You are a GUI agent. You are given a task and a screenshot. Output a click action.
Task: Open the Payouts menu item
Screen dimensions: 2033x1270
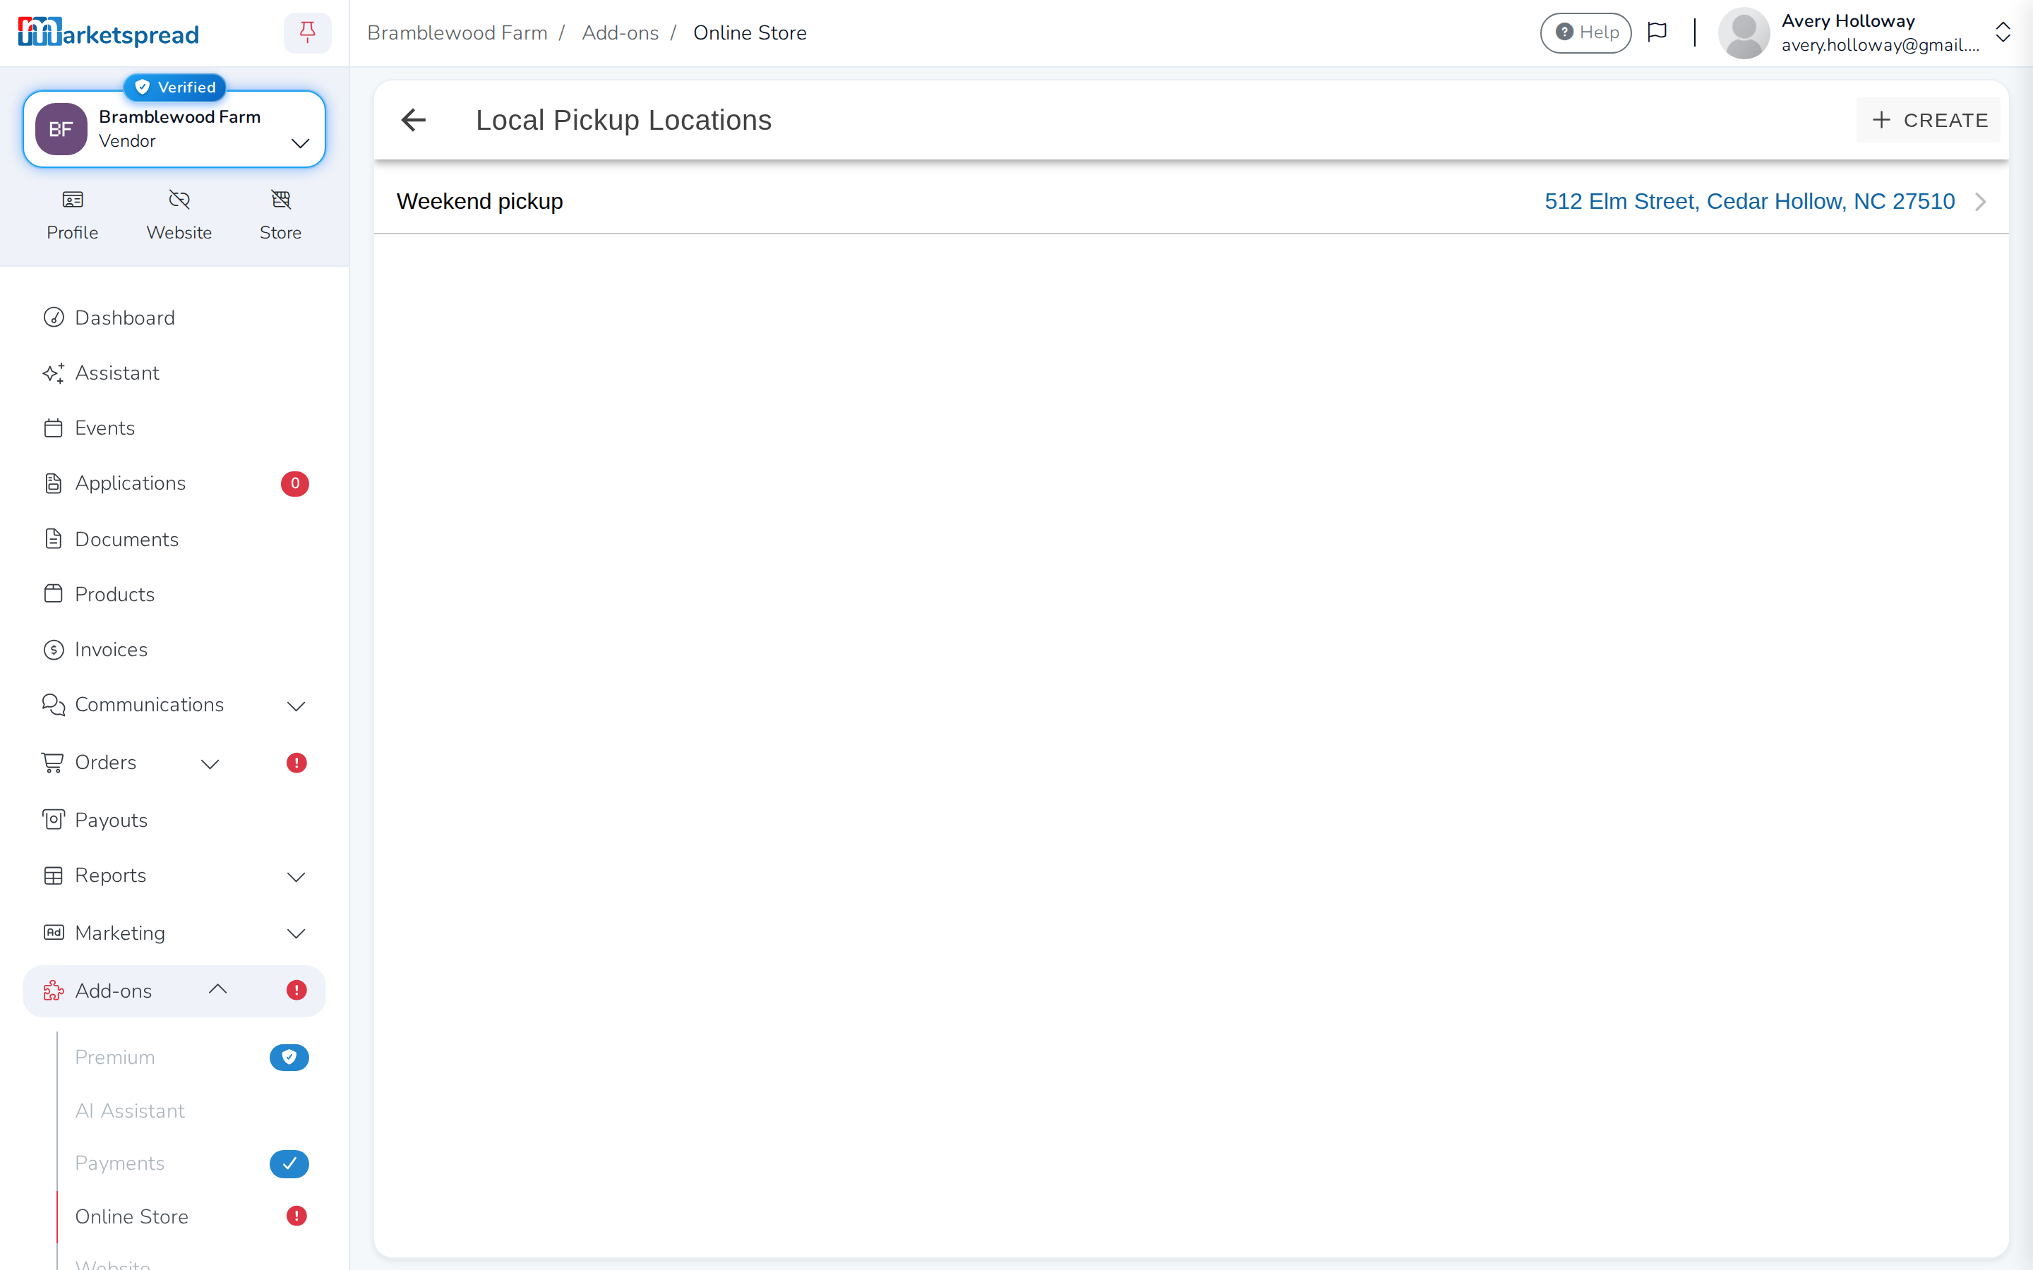click(174, 821)
